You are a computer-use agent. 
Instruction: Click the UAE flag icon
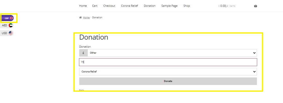pos(11,25)
